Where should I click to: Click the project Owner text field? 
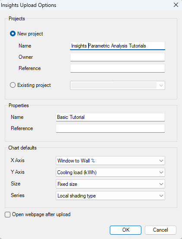118,57
